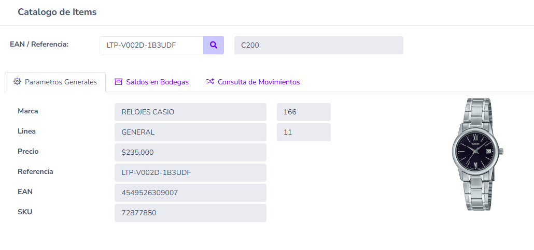The width and height of the screenshot is (534, 250).
Task: Click the box icon beside Saldos en Bodegas
Action: pos(118,82)
